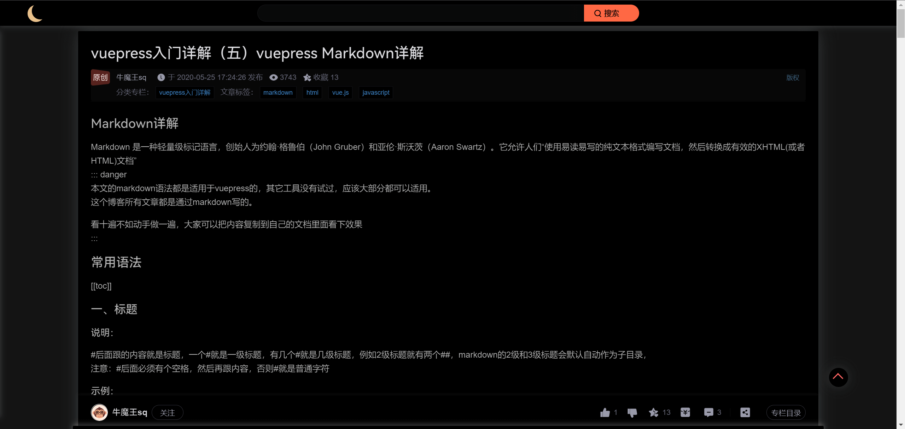905x429 pixels.
Task: Follow the author via the 关注 button
Action: (167, 412)
